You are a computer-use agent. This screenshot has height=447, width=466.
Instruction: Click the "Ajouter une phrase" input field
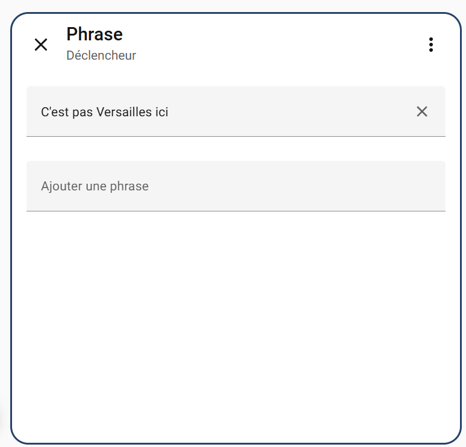click(235, 186)
